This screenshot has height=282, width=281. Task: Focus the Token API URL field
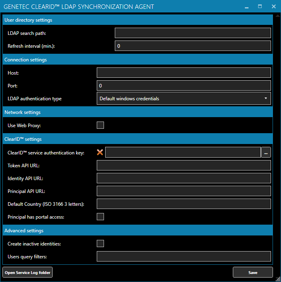coord(183,165)
